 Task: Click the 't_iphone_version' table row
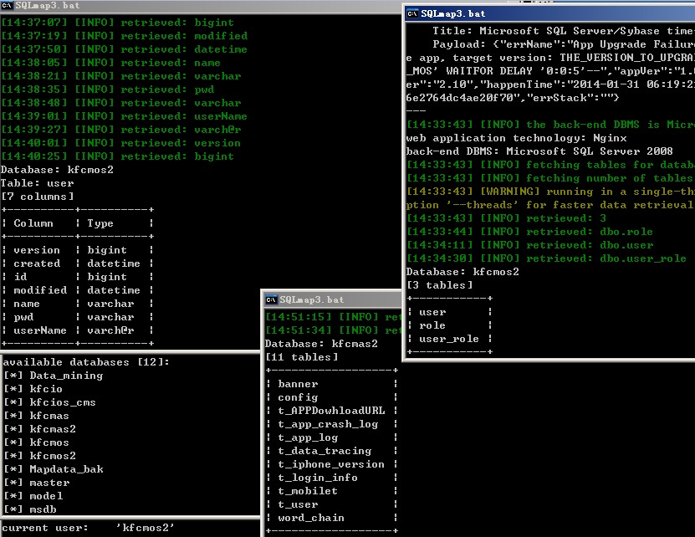331,464
